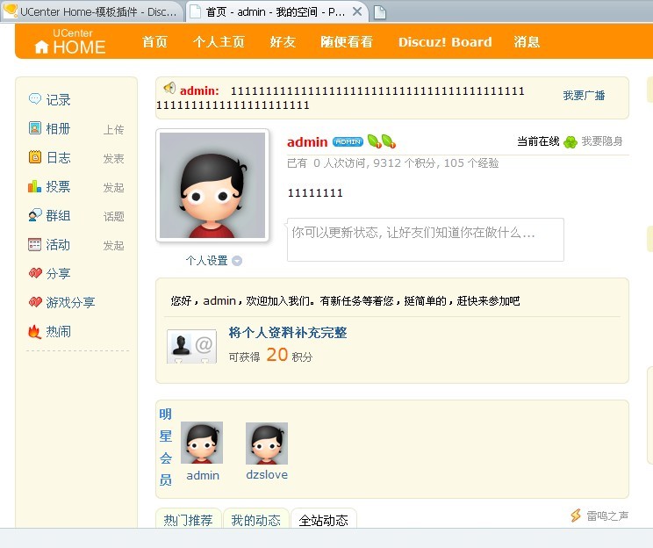Click the 分享 heart icon
The width and height of the screenshot is (653, 548).
click(35, 273)
